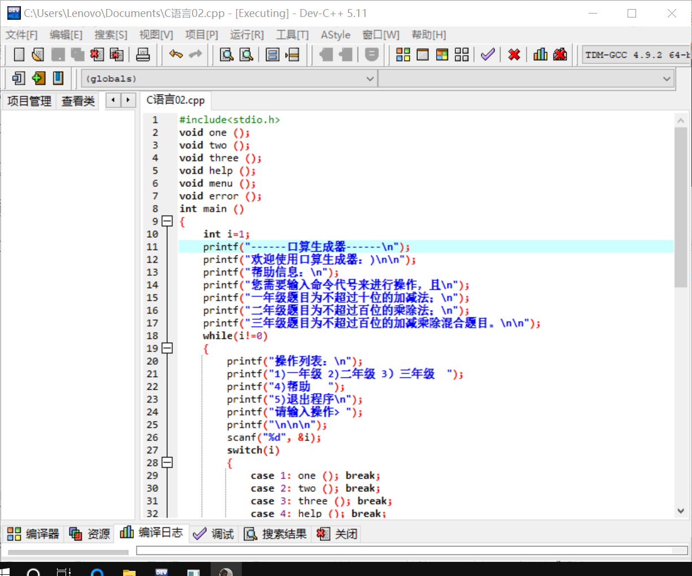Click code line 'int main ()'
This screenshot has width=692, height=576.
point(212,209)
